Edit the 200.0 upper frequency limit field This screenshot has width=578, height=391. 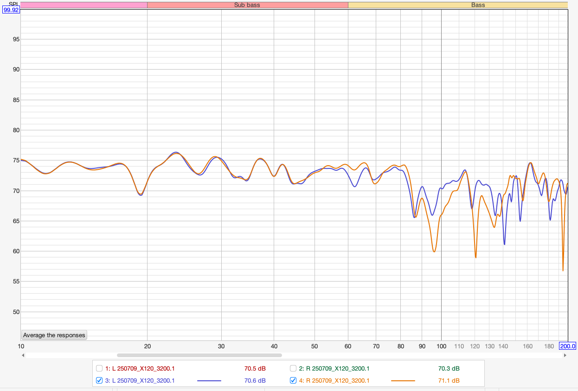[567, 346]
